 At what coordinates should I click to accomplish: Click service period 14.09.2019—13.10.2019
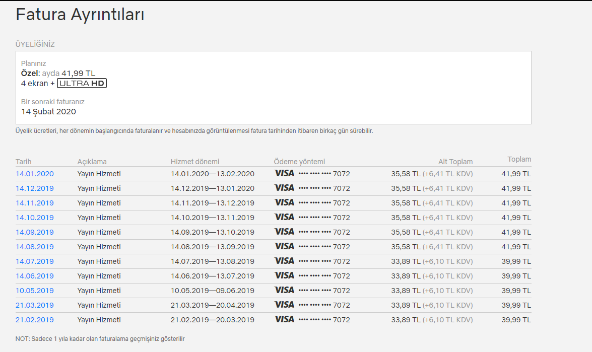(212, 232)
